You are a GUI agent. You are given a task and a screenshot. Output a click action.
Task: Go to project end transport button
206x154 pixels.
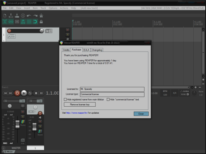tap(11, 93)
